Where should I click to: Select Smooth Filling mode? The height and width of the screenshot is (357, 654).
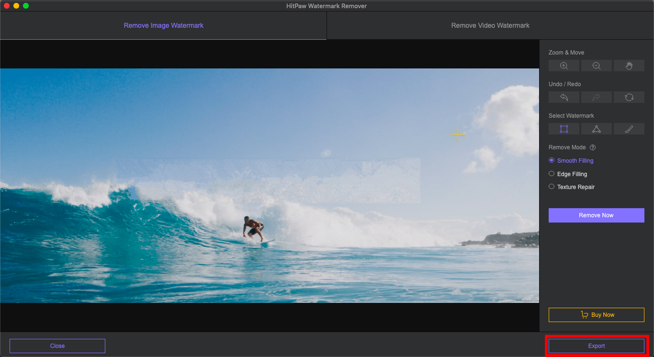[x=571, y=161]
